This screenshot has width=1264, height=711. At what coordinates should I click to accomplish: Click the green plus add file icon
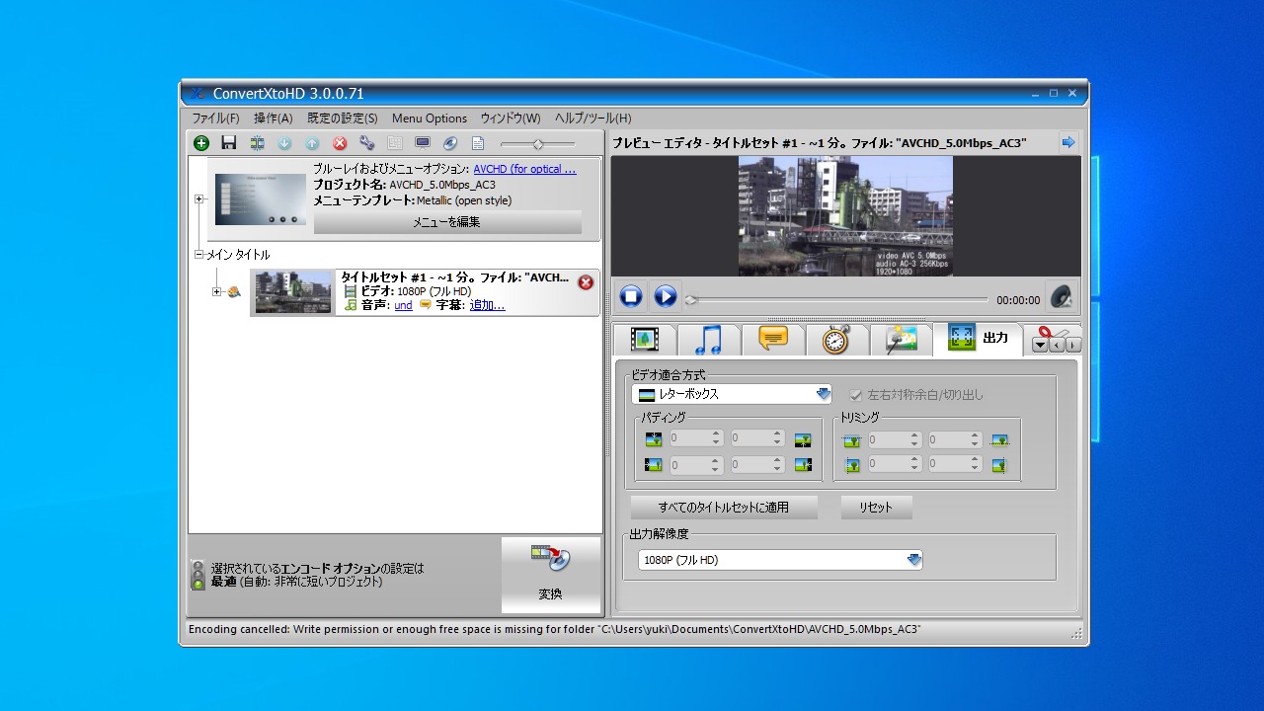(x=201, y=143)
